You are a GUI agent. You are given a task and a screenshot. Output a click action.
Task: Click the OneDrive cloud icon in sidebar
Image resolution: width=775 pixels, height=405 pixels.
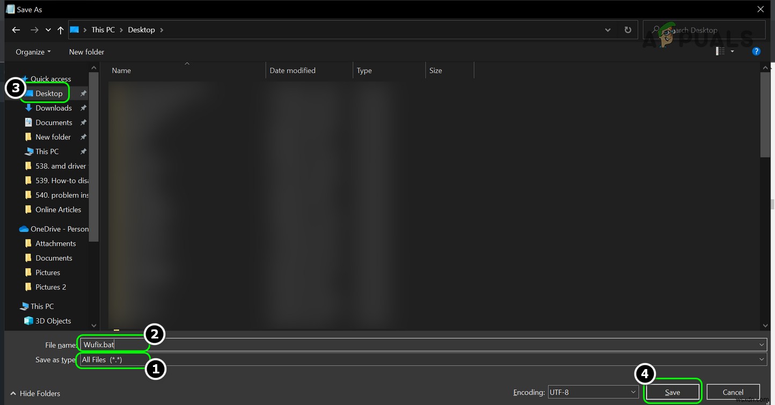click(x=24, y=229)
